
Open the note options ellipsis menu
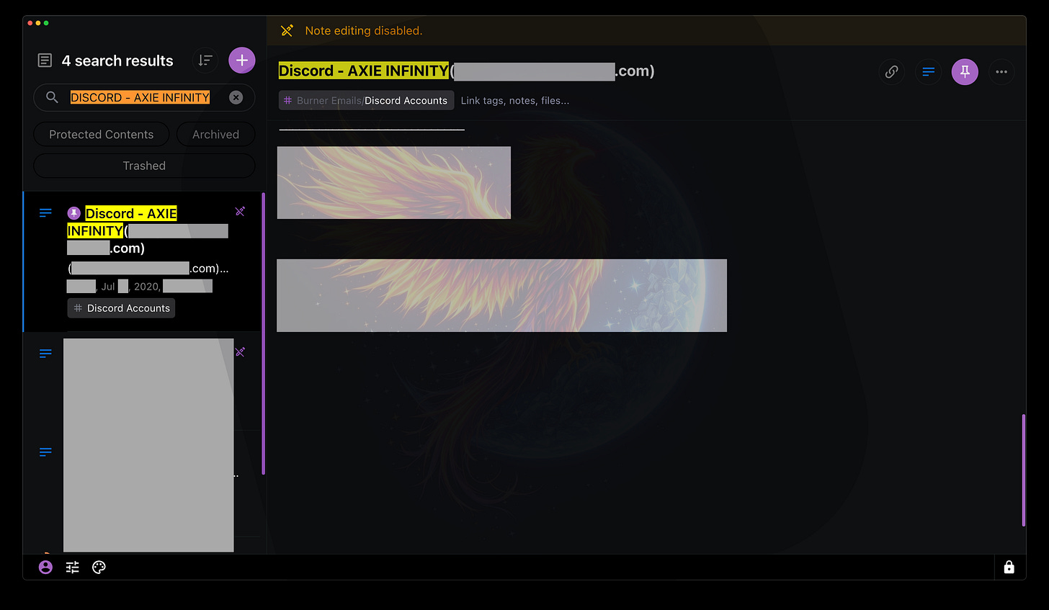click(x=1001, y=72)
